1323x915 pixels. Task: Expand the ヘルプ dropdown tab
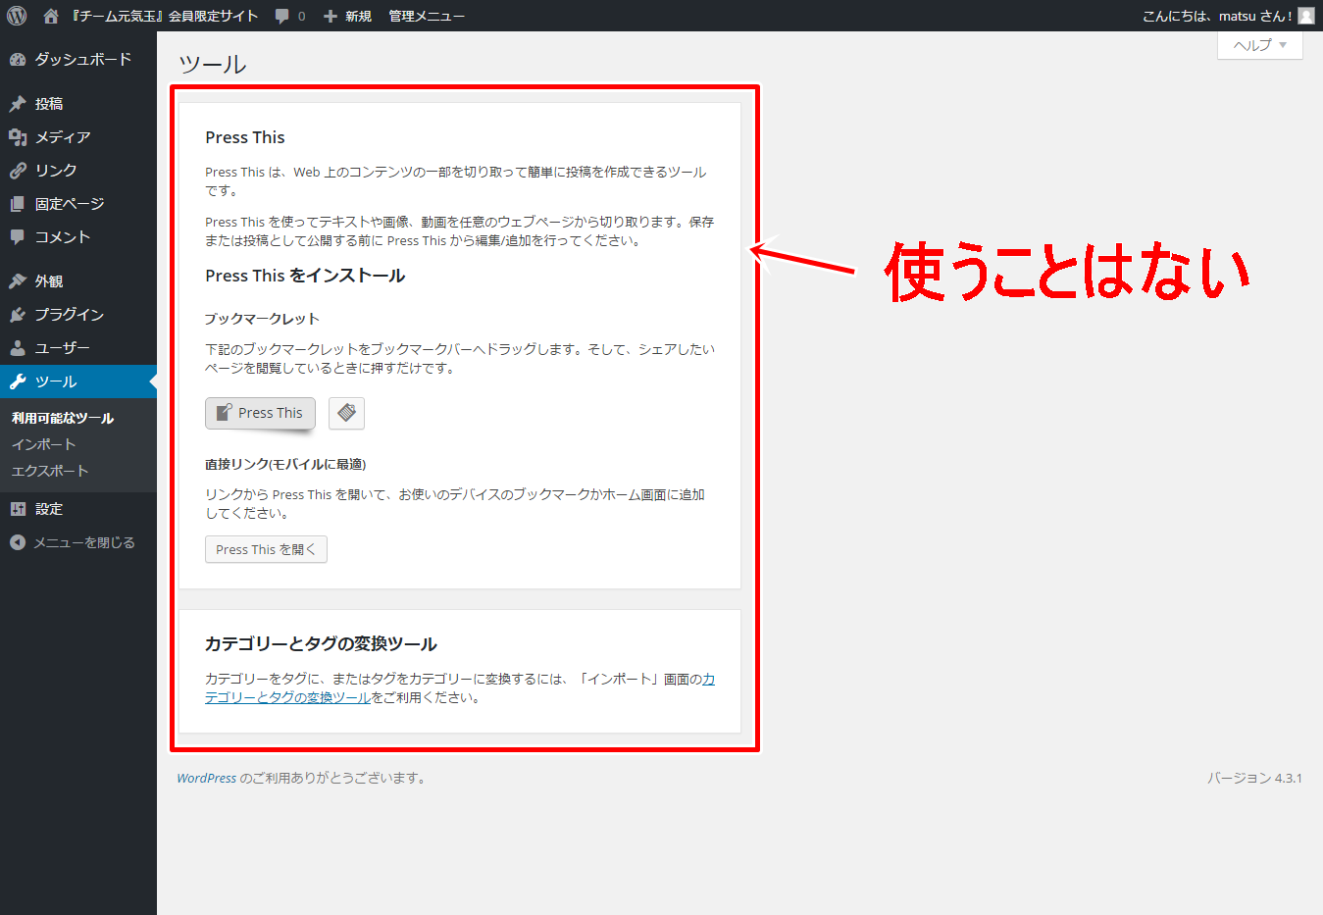(1260, 45)
